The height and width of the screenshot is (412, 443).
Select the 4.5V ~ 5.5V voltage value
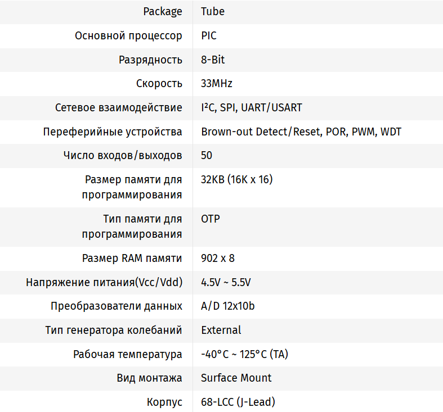pyautogui.click(x=226, y=283)
